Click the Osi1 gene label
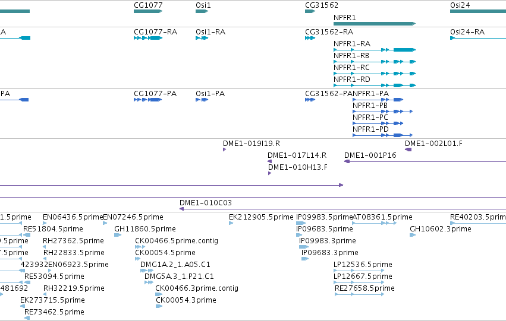 (x=203, y=5)
